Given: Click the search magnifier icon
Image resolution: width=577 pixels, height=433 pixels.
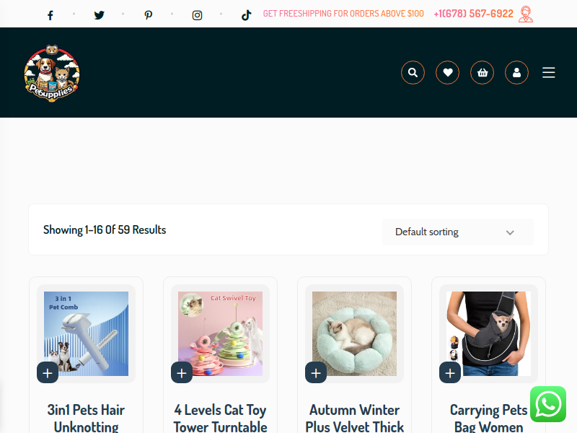Looking at the screenshot, I should pos(413,72).
